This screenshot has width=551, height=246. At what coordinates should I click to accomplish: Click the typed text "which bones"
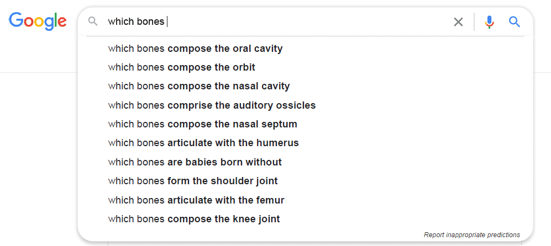(x=136, y=22)
